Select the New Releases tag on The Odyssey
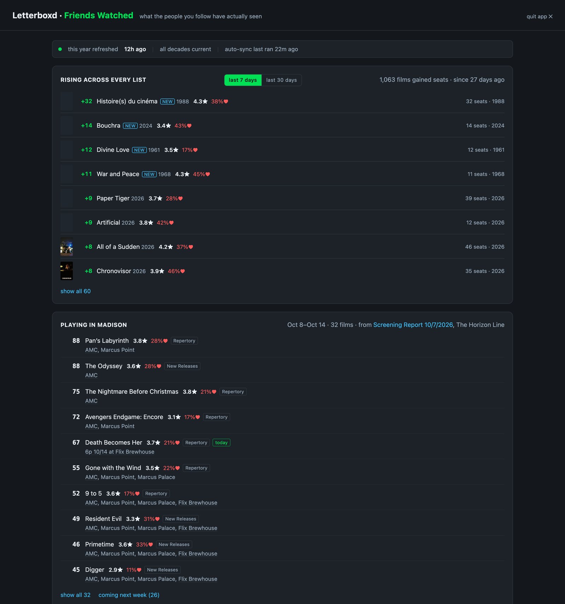The width and height of the screenshot is (565, 604). 182,366
